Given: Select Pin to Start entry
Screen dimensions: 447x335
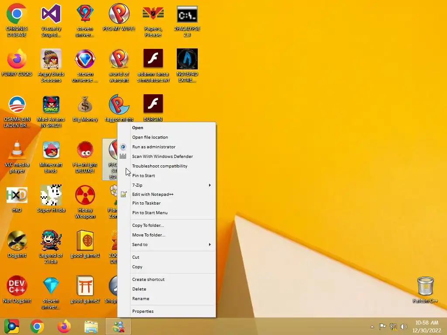Looking at the screenshot, I should coord(167,176).
